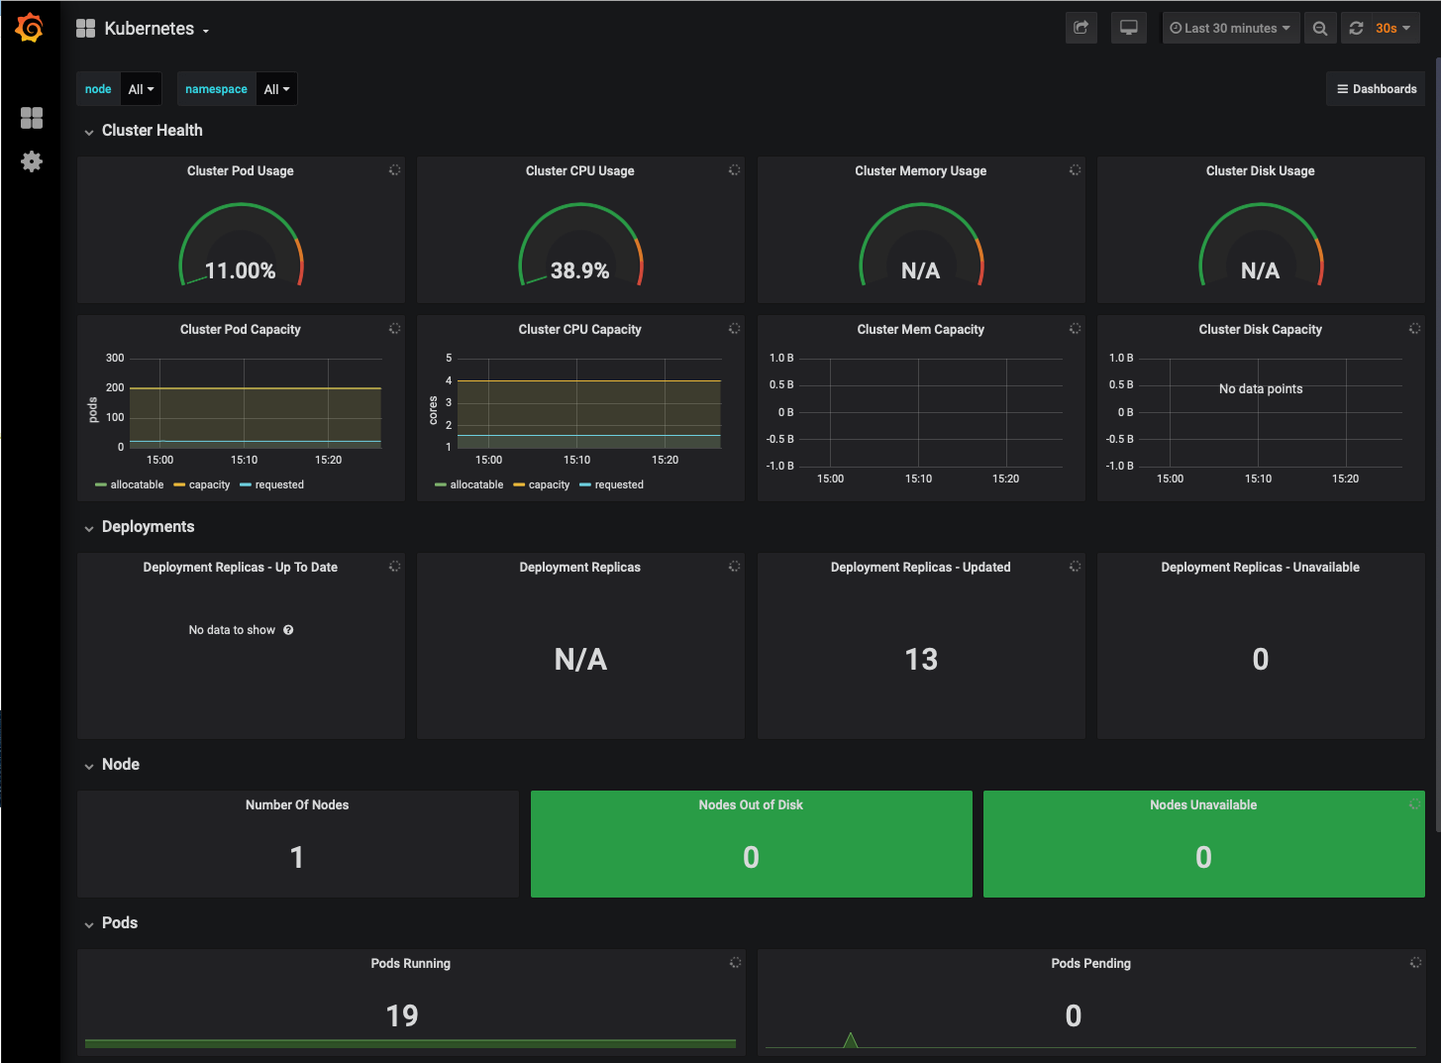Click the Grafana logo icon
Image resolution: width=1441 pixels, height=1063 pixels.
[30, 29]
